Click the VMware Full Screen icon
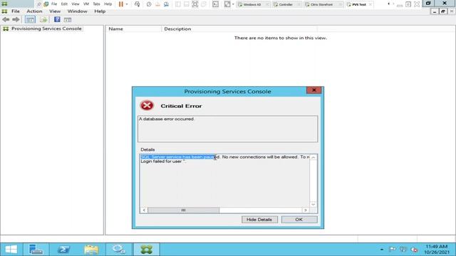Screen dimensions: 456x256 coord(195,4)
